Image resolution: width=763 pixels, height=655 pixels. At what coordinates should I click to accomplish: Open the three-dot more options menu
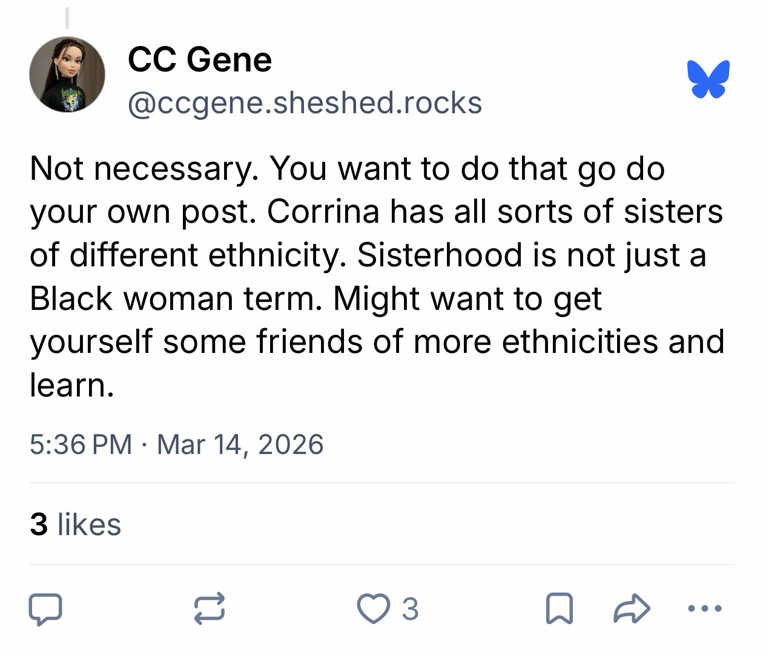(705, 609)
